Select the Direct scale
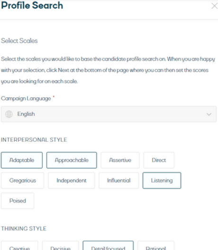 point(159,160)
